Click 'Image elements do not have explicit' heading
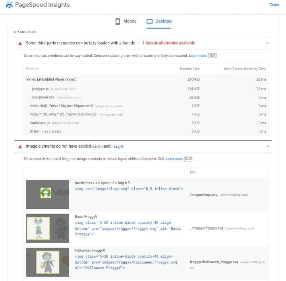Image resolution: width=286 pixels, height=281 pixels. tap(58, 146)
